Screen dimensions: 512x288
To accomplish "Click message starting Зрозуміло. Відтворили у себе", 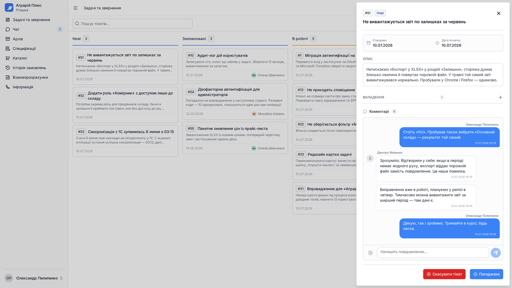I will coord(426,168).
